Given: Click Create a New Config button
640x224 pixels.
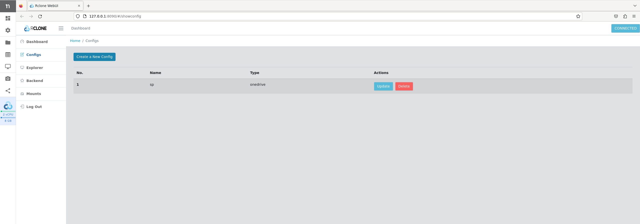Looking at the screenshot, I should tap(94, 57).
